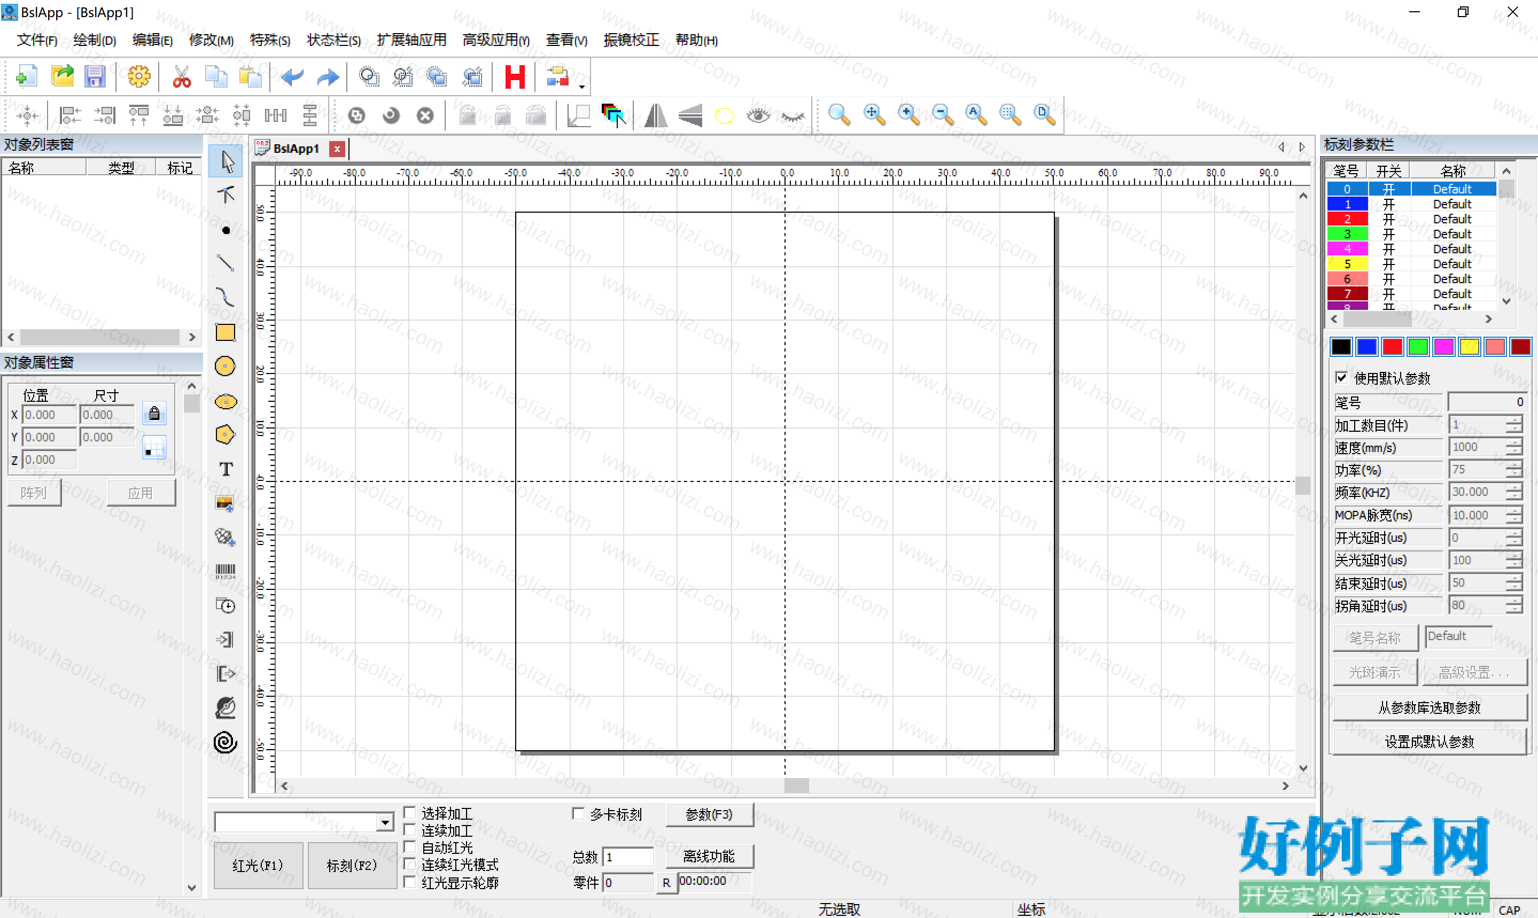Viewport: 1538px width, 918px height.
Task: Click the pen list scroll down arrow
Action: [x=1506, y=301]
